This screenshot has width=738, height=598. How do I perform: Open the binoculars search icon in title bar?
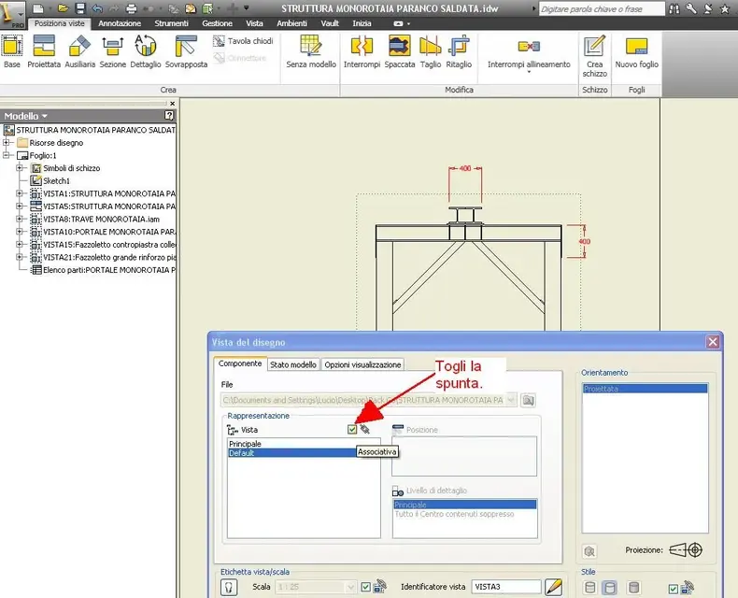674,8
